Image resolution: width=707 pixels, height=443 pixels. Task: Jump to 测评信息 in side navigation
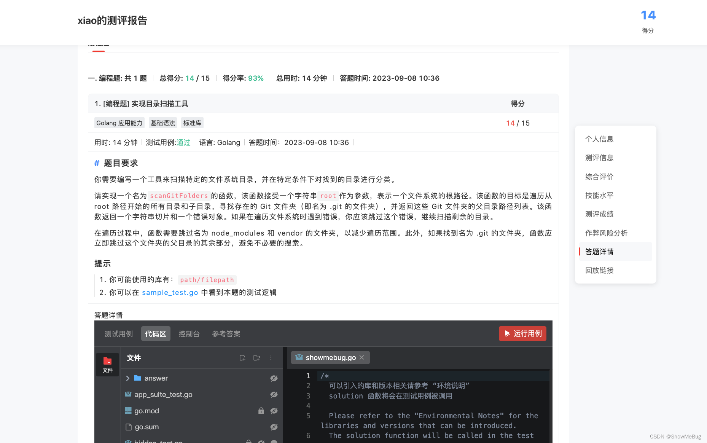[599, 158]
